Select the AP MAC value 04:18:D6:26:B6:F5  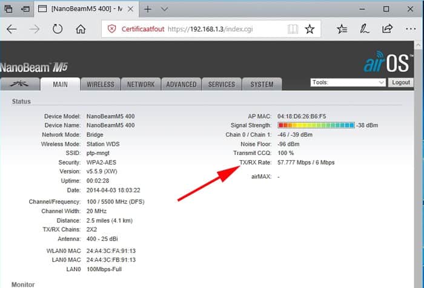click(x=302, y=116)
